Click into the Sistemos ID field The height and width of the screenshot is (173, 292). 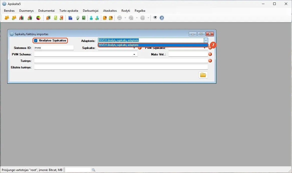pyautogui.click(x=54, y=48)
